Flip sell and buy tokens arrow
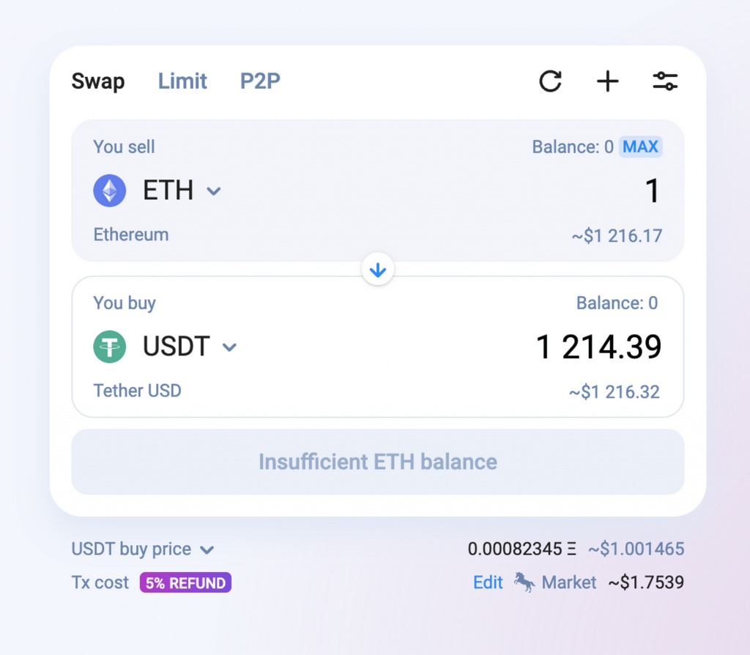The height and width of the screenshot is (655, 750). pos(378,270)
